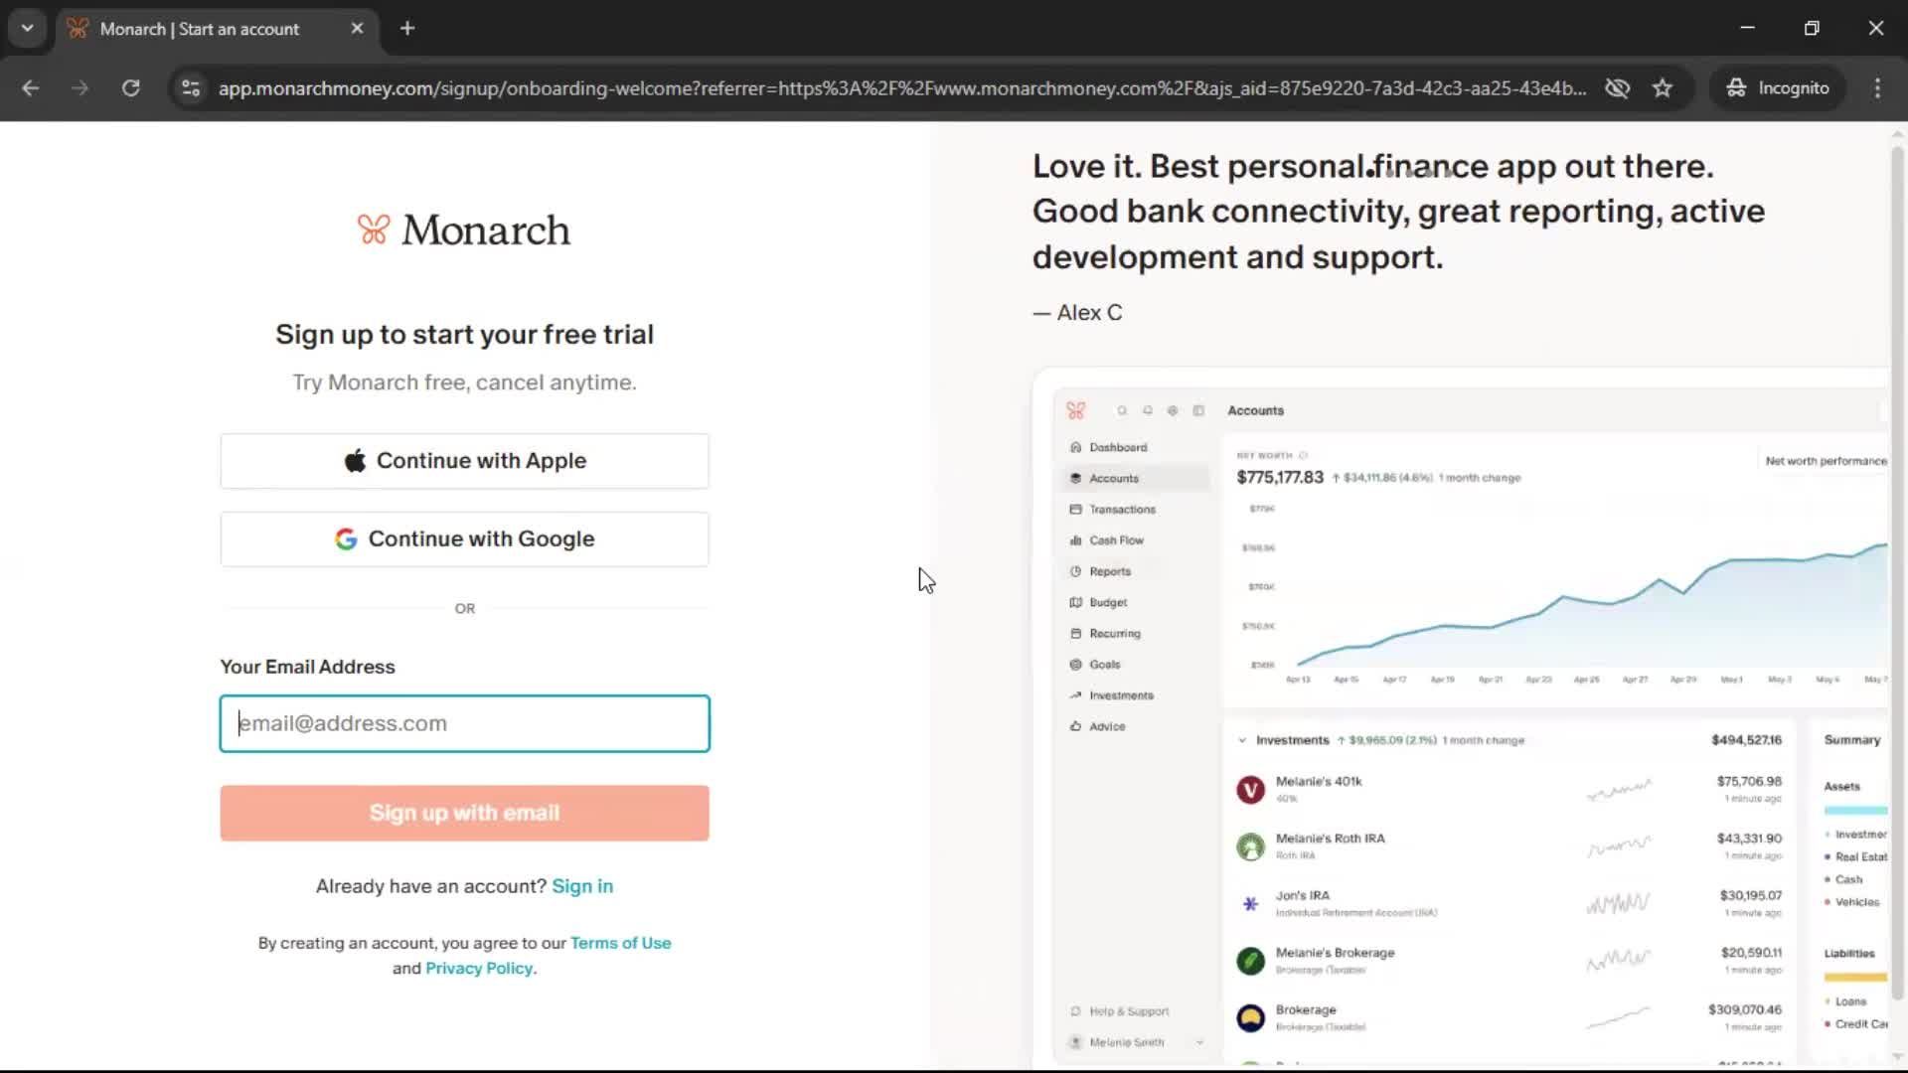
Task: Click the Cash Flow icon in the sidebar
Action: click(1076, 539)
